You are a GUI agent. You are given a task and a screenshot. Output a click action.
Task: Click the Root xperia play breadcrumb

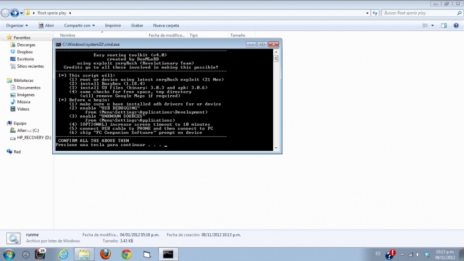tap(52, 13)
